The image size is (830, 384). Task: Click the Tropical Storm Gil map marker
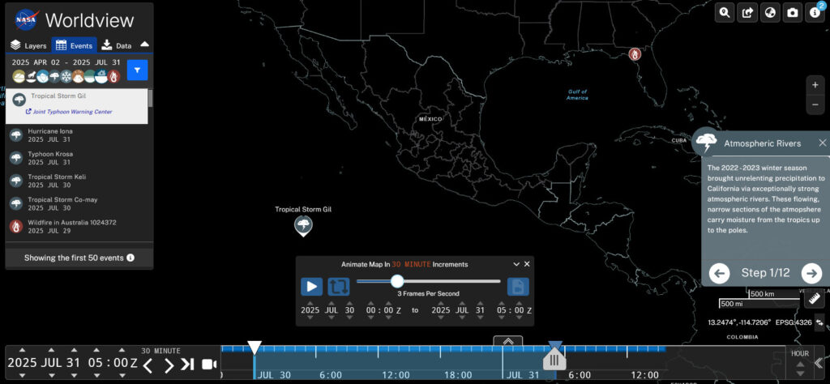point(303,225)
